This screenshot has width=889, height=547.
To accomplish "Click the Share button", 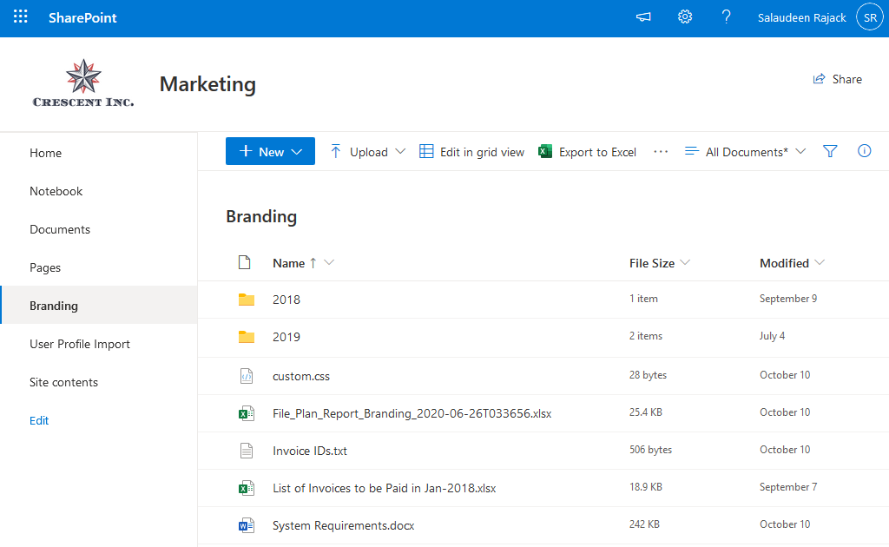I will coord(837,79).
